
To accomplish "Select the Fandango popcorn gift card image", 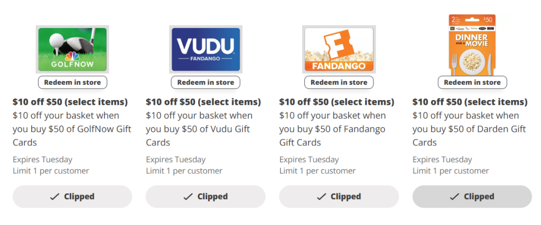I will [339, 50].
